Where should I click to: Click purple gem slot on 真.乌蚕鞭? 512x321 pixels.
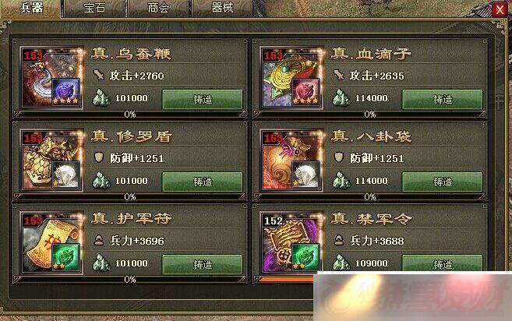click(66, 92)
